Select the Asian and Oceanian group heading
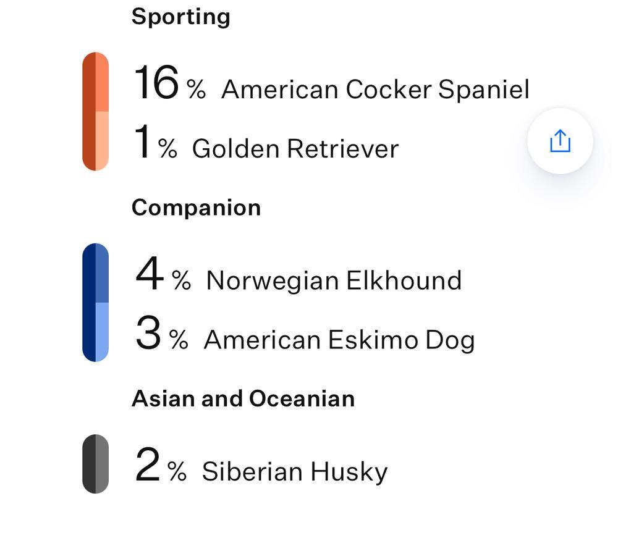Viewport: 618px width, 559px height. 243,398
